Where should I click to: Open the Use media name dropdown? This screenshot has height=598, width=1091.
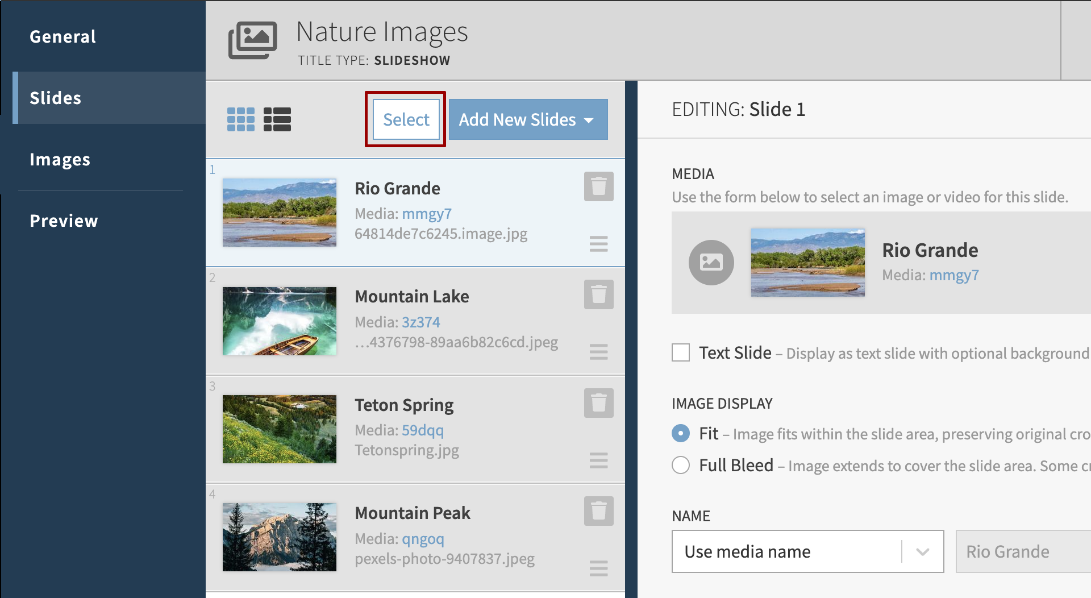tap(921, 551)
